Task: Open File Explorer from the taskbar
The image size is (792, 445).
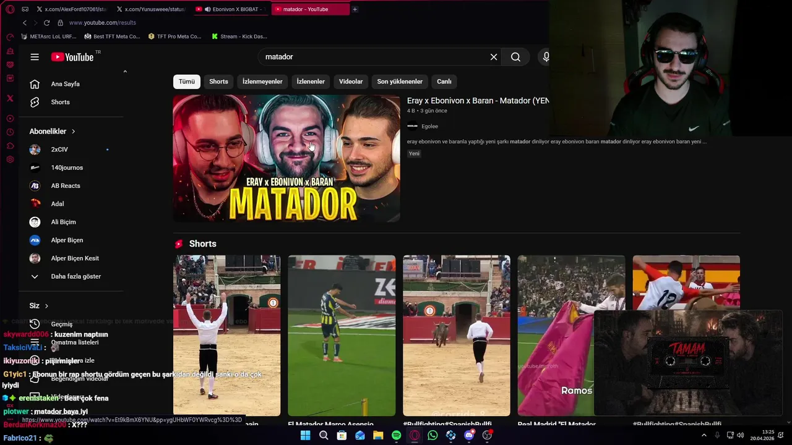Action: (x=378, y=436)
